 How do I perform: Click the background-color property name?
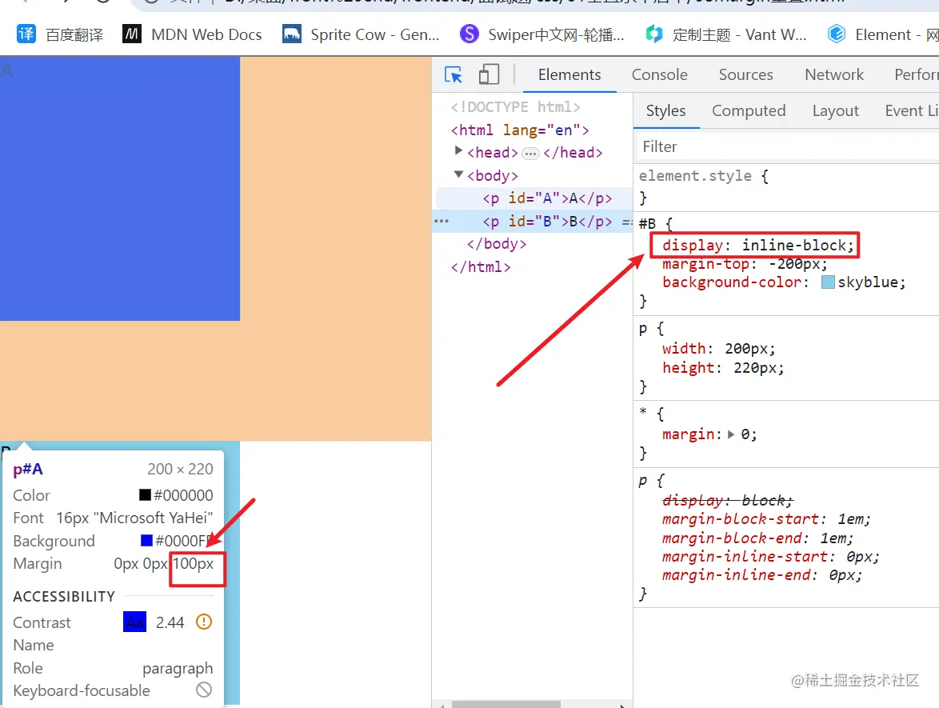(x=732, y=282)
